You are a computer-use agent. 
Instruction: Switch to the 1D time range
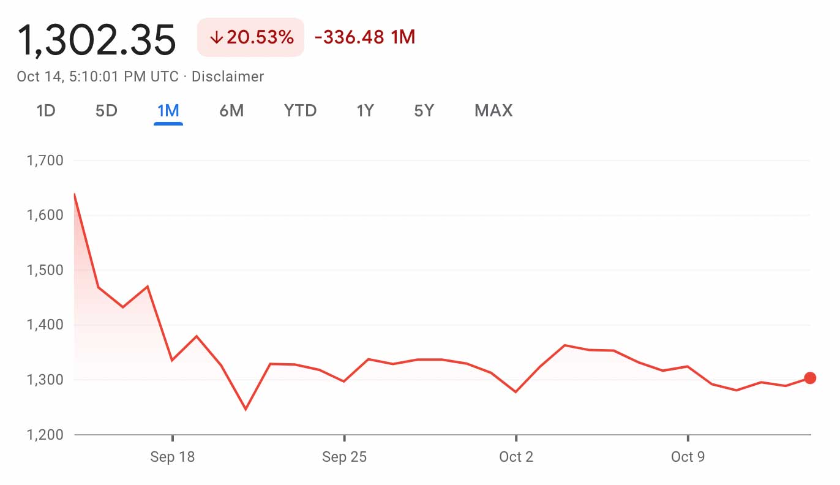click(x=46, y=111)
